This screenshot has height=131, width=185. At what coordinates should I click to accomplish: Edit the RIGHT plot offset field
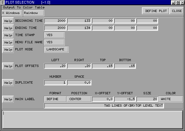(x=79, y=66)
